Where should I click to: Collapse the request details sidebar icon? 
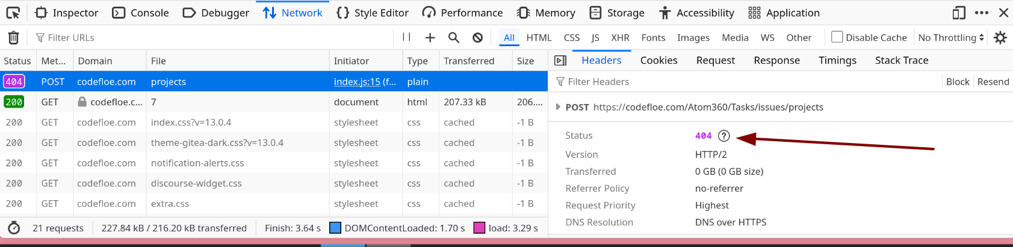(x=560, y=60)
